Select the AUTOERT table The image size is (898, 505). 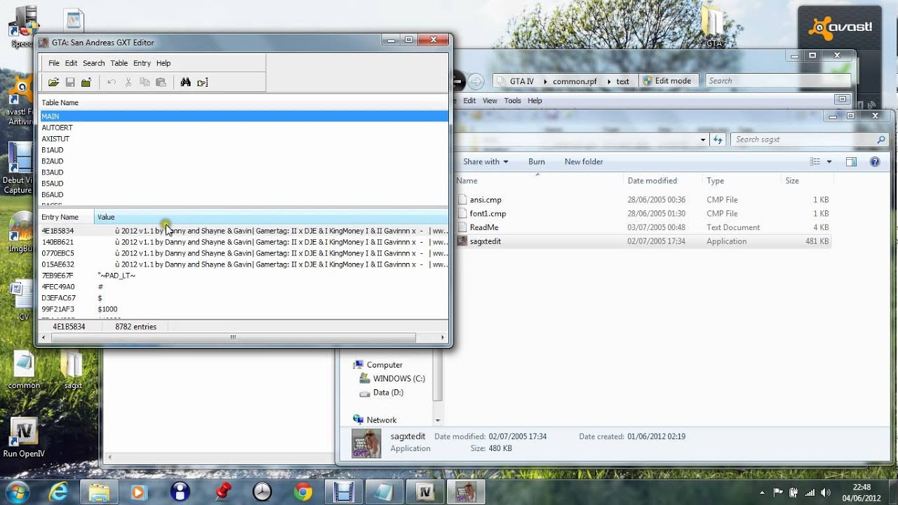tap(243, 128)
